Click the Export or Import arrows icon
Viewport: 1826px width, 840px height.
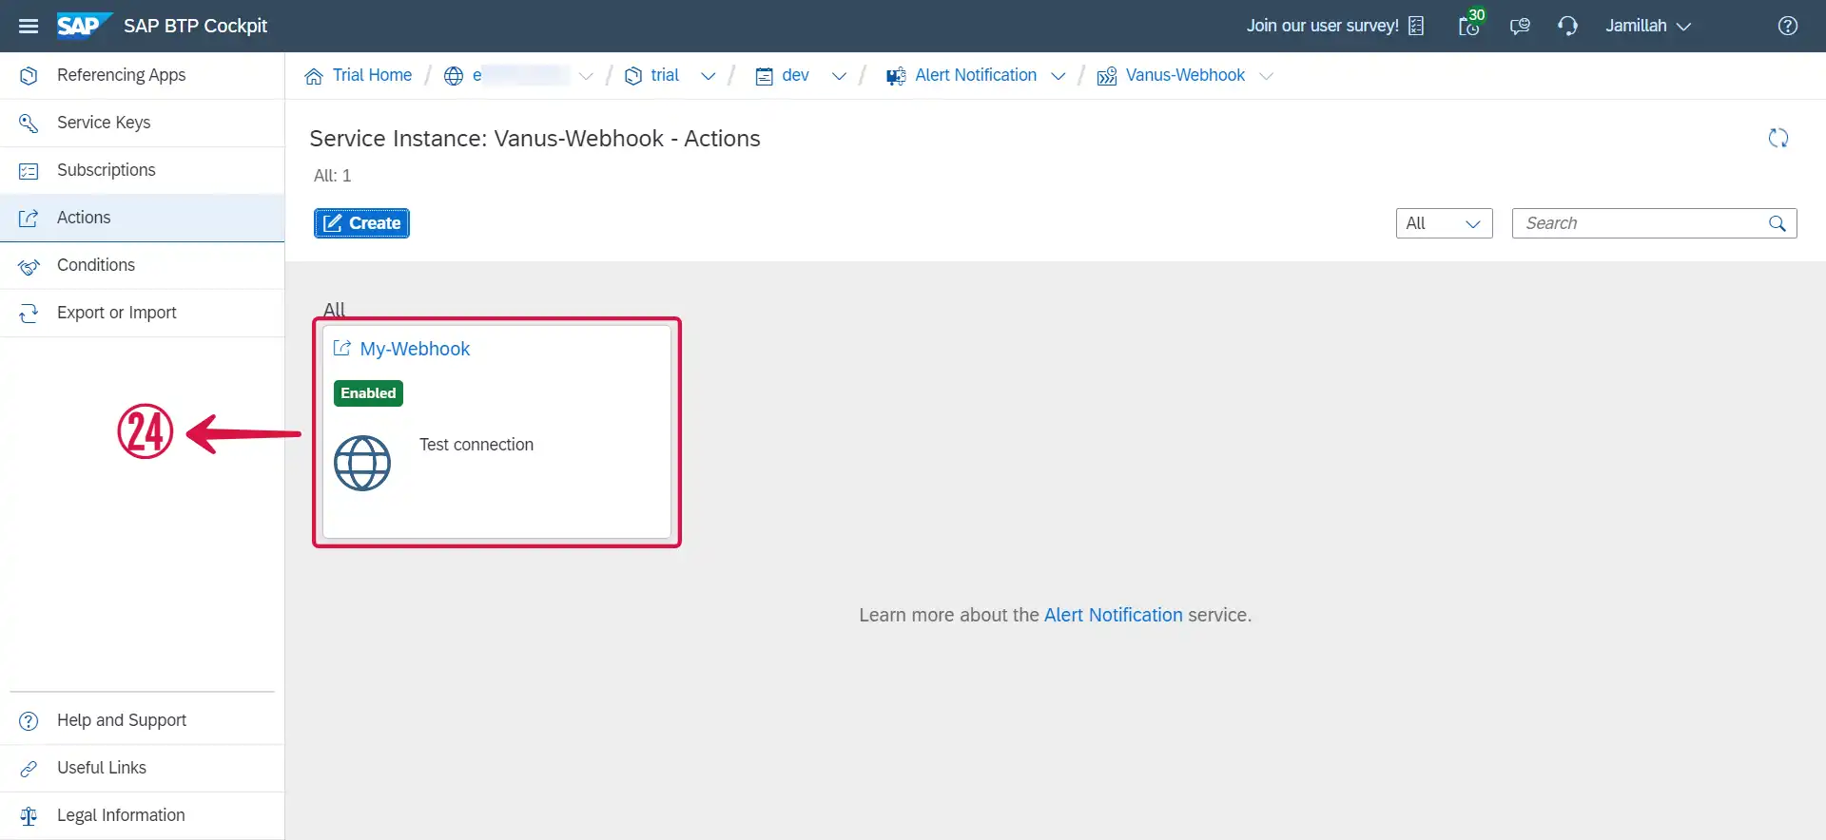(29, 313)
